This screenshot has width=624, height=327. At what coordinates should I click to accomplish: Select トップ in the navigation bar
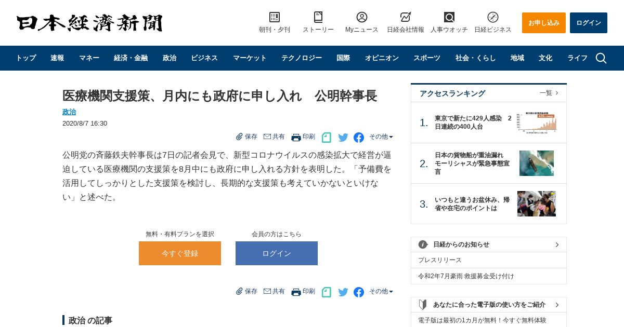coord(26,58)
